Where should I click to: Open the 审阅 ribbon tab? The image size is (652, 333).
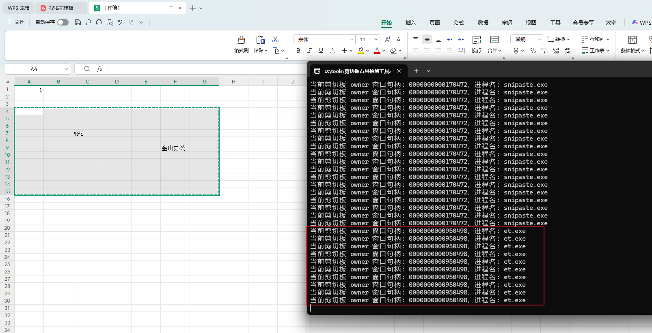pos(507,23)
